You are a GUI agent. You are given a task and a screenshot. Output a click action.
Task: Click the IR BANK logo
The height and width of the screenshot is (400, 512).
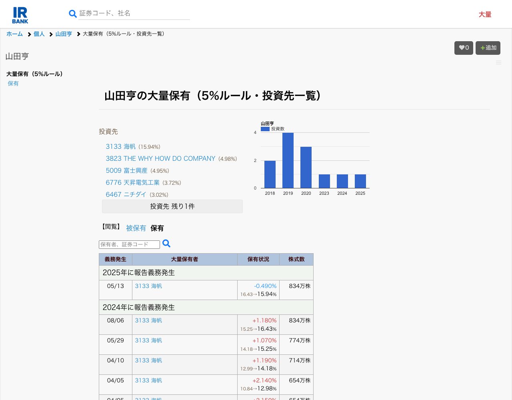coord(20,15)
